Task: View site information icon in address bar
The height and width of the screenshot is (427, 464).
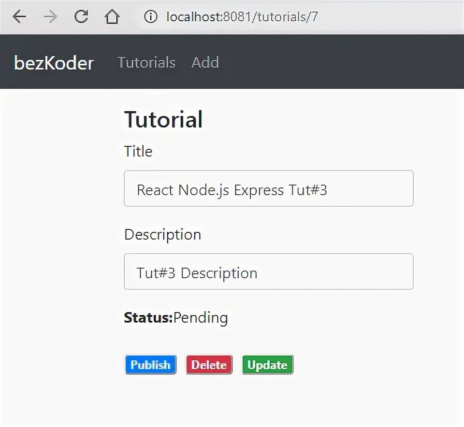Action: 151,17
